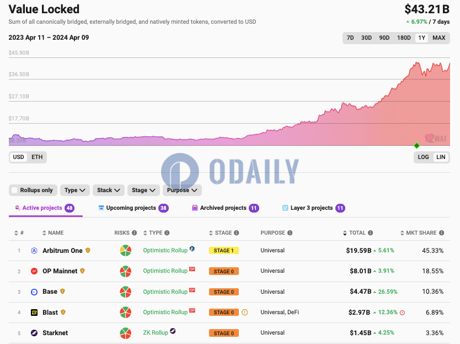Switch to Active projects tab
The height and width of the screenshot is (344, 460).
pyautogui.click(x=45, y=208)
